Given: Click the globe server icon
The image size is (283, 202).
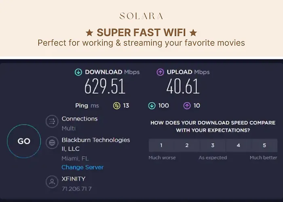Looking at the screenshot, I should click(52, 143).
